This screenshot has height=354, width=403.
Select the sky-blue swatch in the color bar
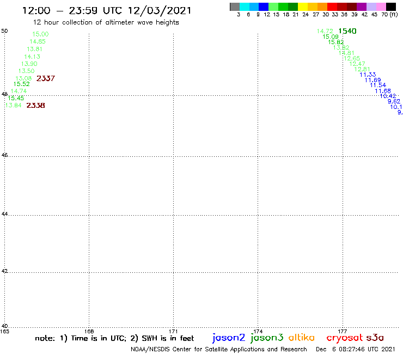coord(254,7)
